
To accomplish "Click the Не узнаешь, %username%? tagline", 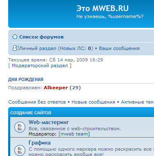I will [x=110, y=16].
